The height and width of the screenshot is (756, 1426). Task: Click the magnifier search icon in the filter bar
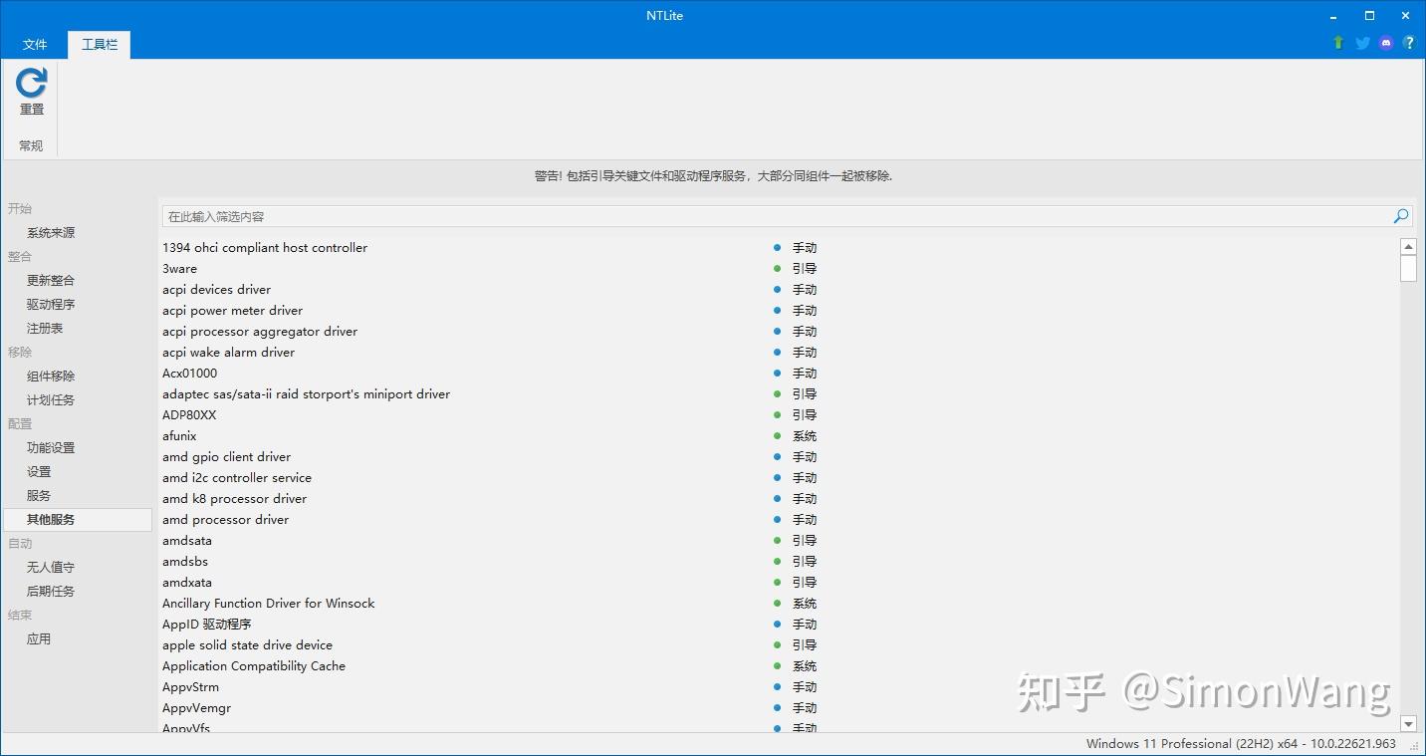(x=1400, y=215)
